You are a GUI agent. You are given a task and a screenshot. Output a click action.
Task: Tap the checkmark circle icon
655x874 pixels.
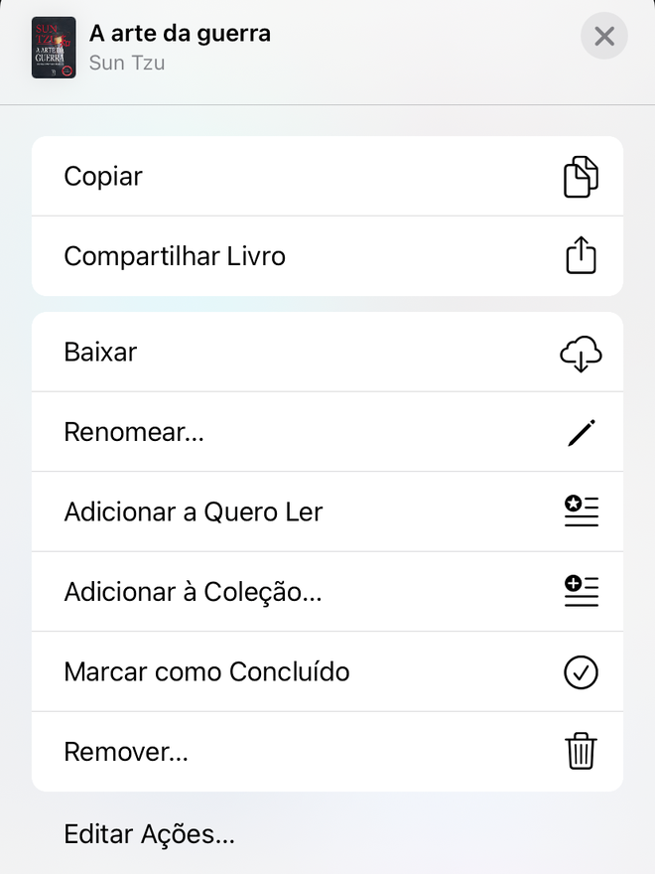(581, 672)
